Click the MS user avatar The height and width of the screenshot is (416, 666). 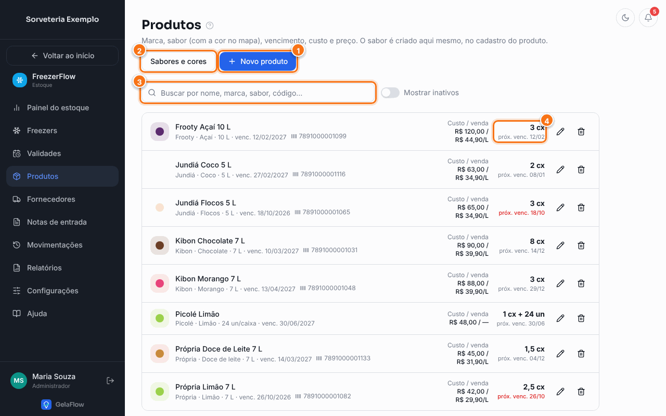point(19,381)
